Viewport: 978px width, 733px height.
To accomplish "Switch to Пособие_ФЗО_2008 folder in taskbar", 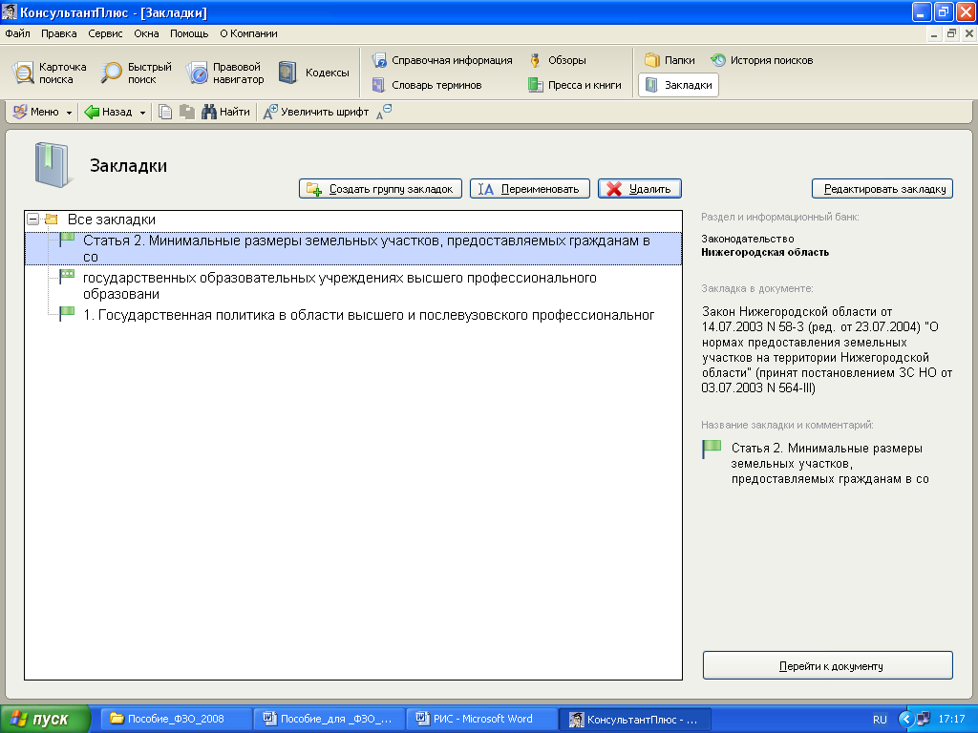I will pos(176,719).
